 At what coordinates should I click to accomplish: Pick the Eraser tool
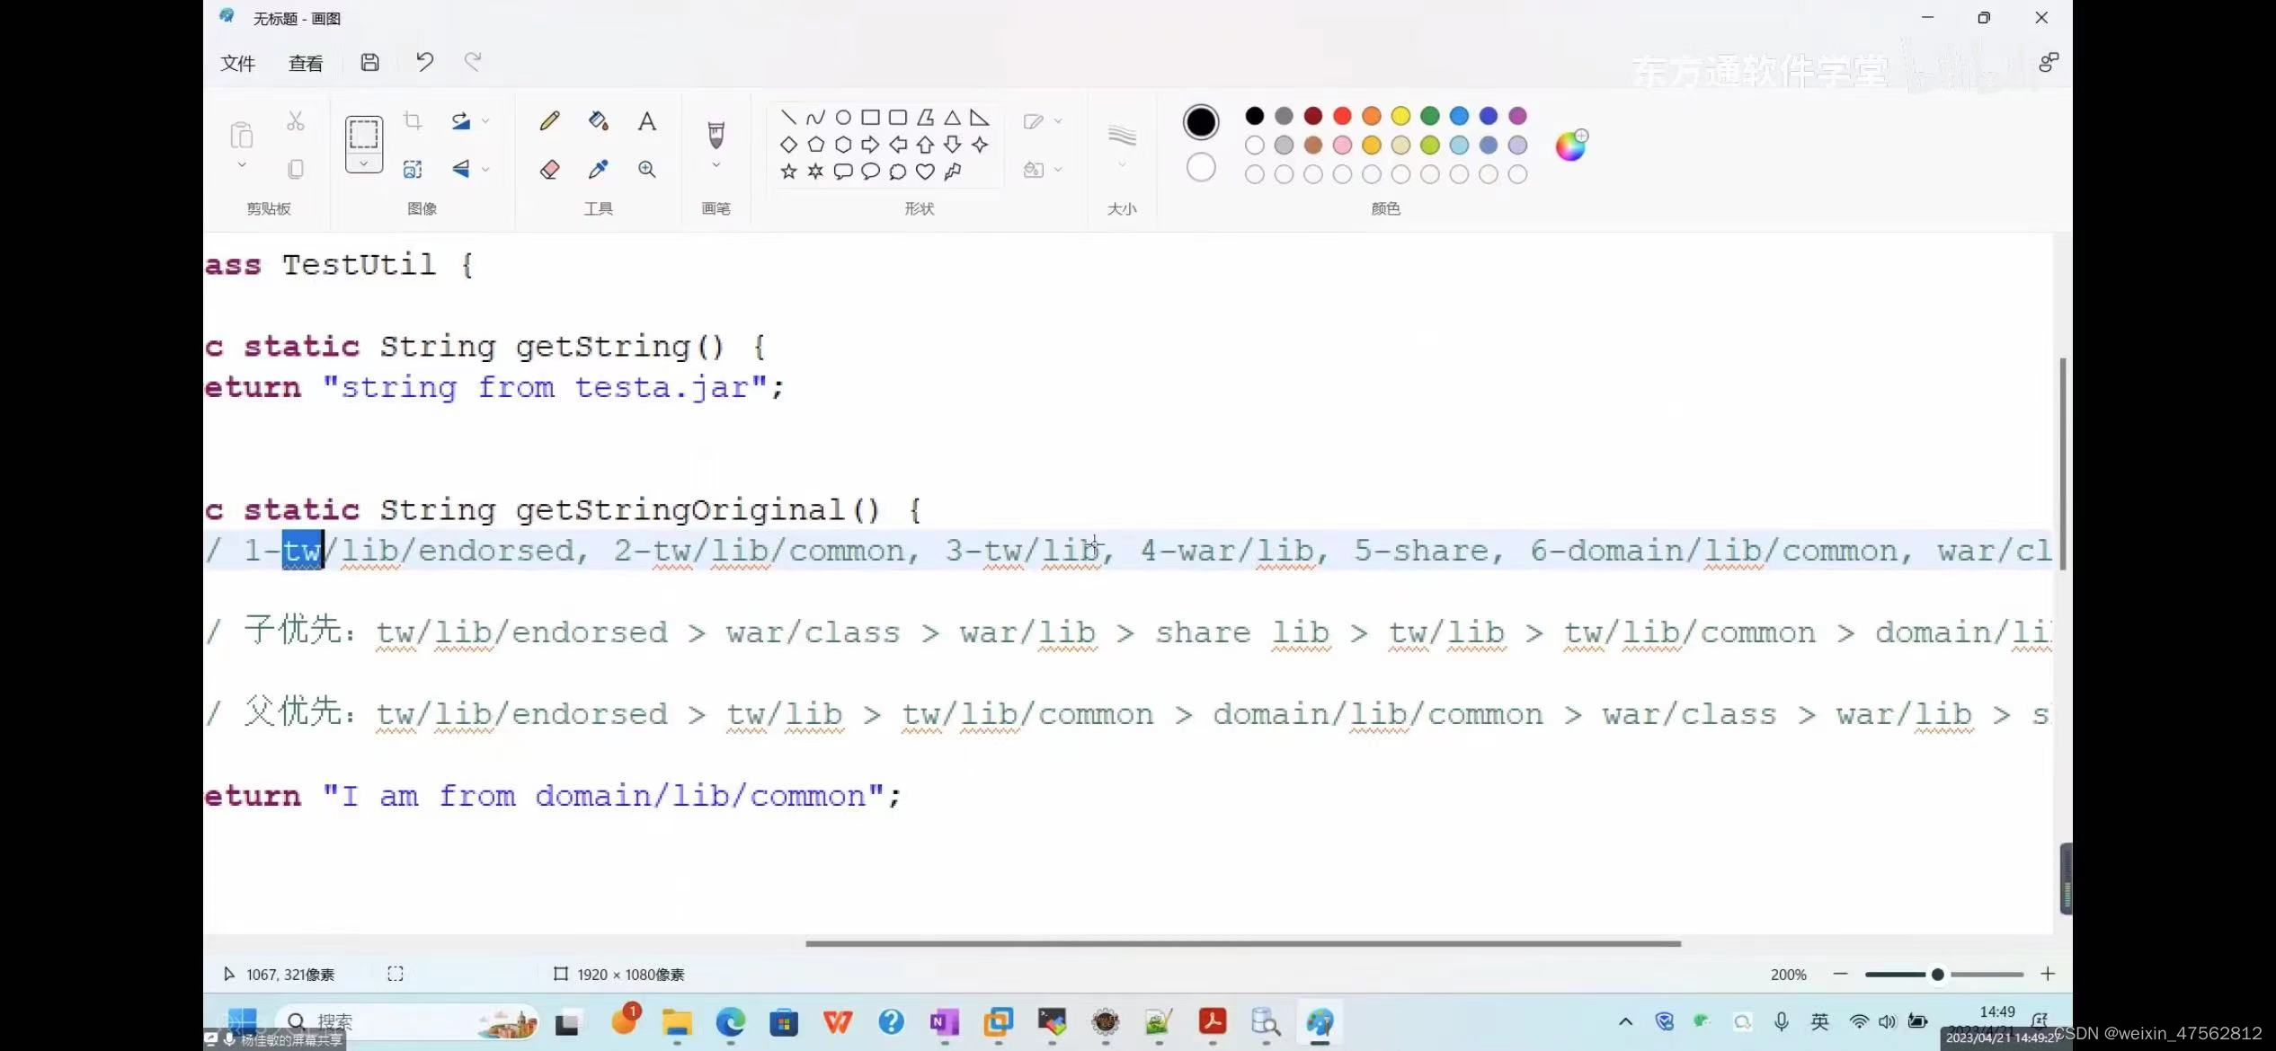pos(549,169)
